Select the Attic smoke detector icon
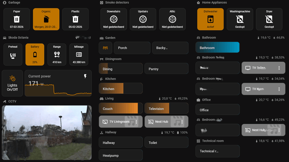The image size is (289, 162). (x=172, y=19)
